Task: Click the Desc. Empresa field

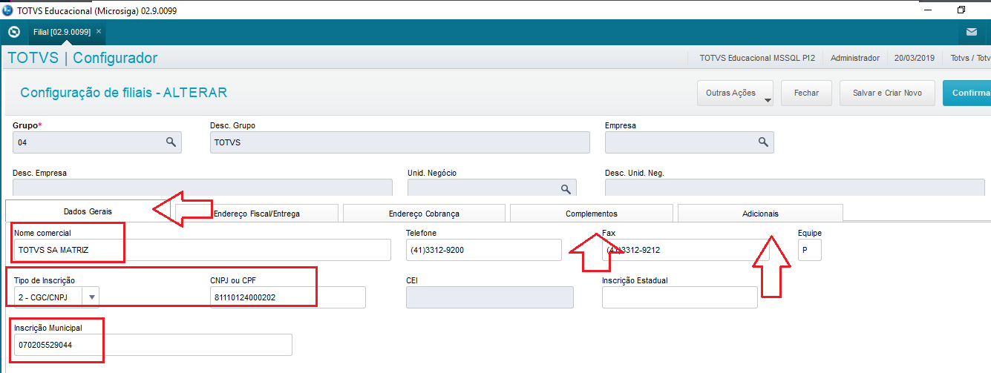Action: coord(203,188)
